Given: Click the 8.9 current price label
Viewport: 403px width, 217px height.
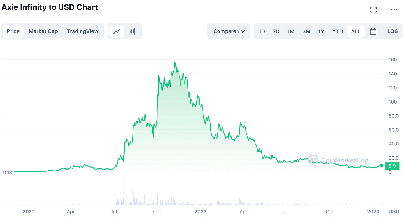Looking at the screenshot, I should [x=392, y=166].
